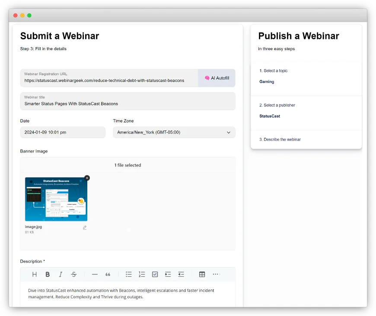Apply heading format in description toolbar

pos(35,274)
